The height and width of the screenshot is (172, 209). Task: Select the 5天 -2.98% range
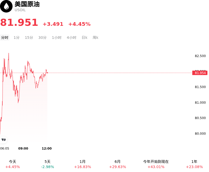click(x=48, y=164)
